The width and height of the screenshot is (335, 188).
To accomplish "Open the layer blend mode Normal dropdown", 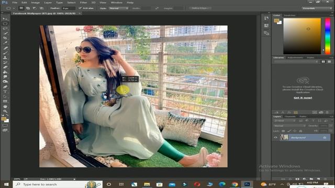I will click(289, 126).
